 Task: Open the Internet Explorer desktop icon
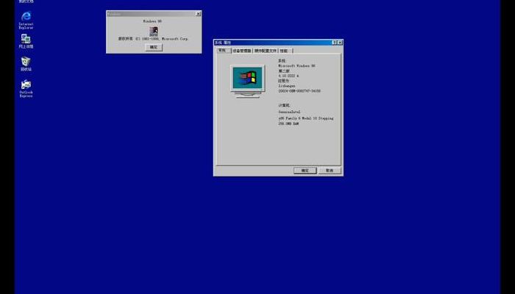[26, 20]
